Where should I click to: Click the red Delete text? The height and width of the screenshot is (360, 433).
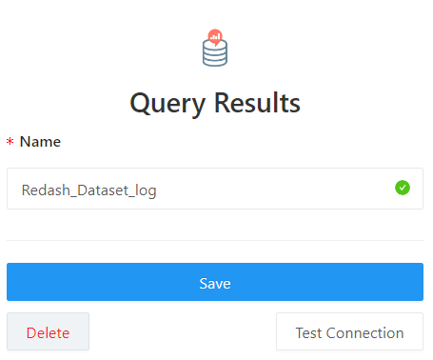(48, 333)
